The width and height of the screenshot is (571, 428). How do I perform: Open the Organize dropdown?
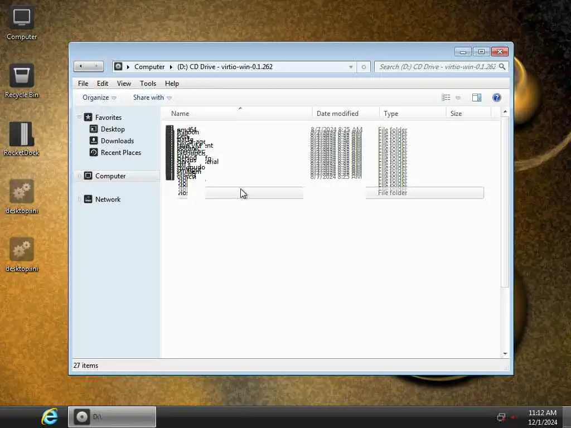[99, 98]
